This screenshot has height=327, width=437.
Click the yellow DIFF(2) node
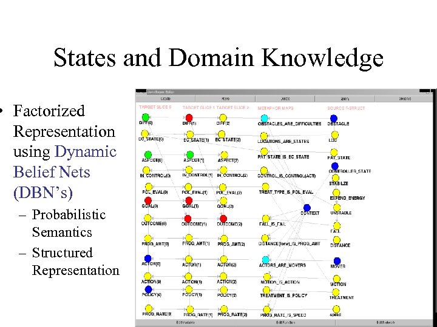[x=223, y=118]
